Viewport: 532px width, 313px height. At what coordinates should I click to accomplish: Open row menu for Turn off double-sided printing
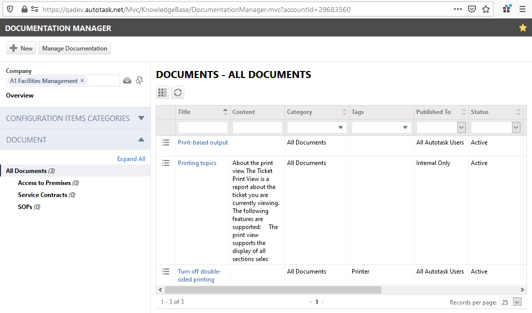pyautogui.click(x=166, y=271)
